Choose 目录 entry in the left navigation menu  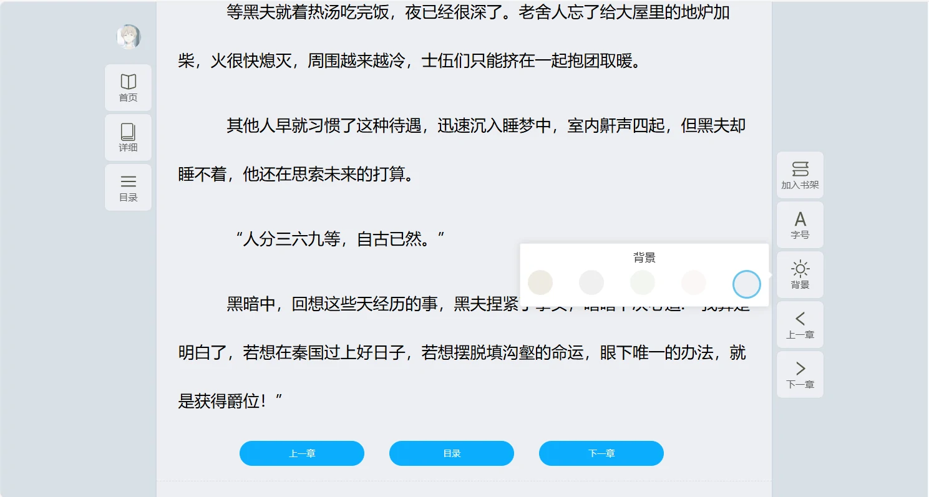coord(128,187)
